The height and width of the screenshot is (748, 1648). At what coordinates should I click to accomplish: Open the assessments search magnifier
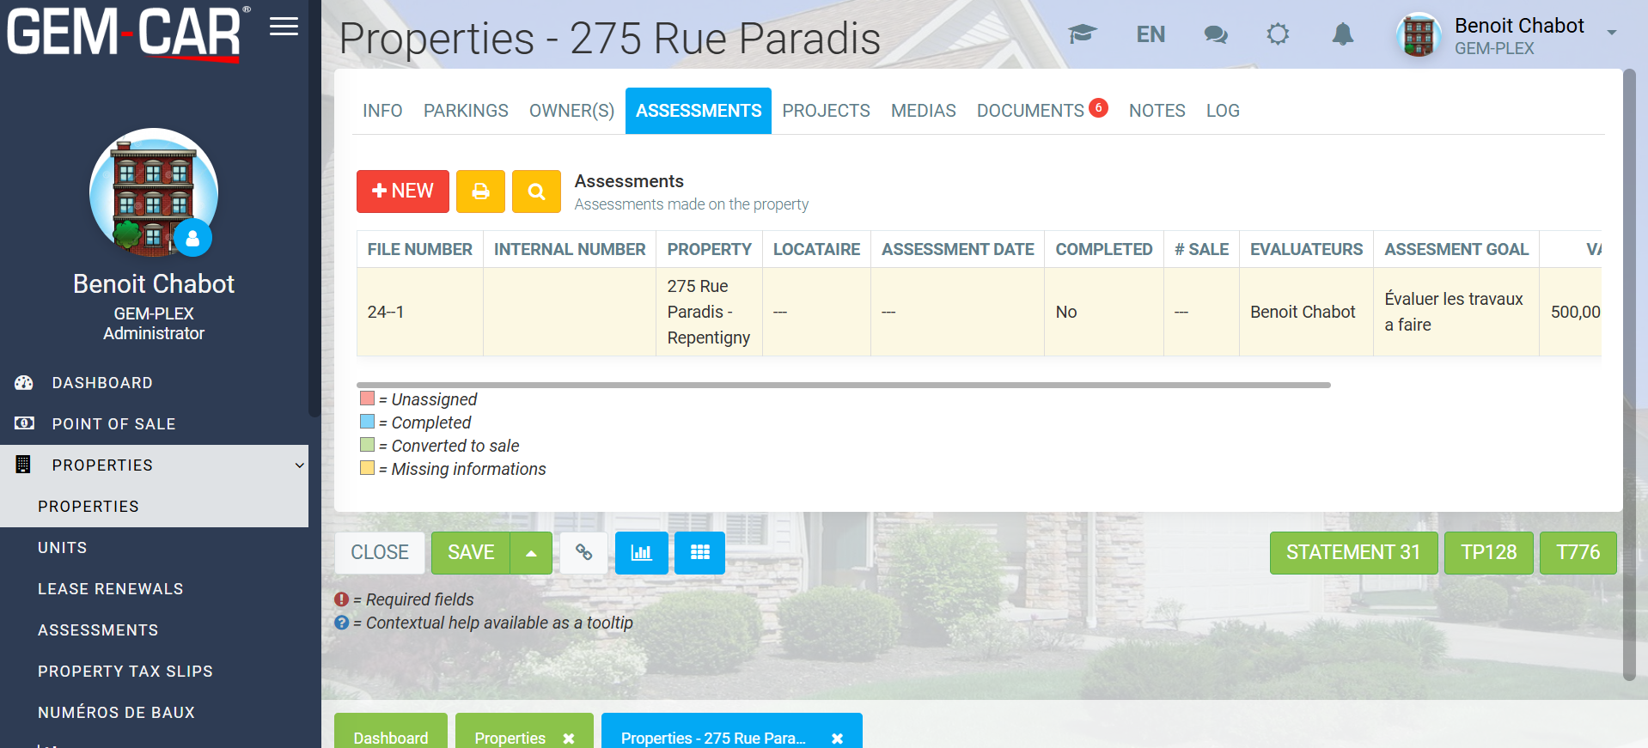coord(536,192)
